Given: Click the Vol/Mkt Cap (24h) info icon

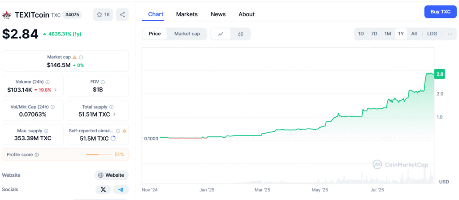Looking at the screenshot, I should 53,107.
